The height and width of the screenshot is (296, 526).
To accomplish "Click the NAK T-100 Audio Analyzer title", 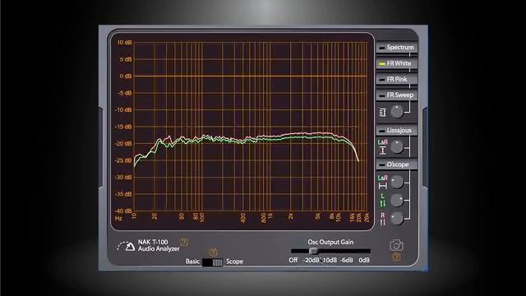I will tap(159, 245).
